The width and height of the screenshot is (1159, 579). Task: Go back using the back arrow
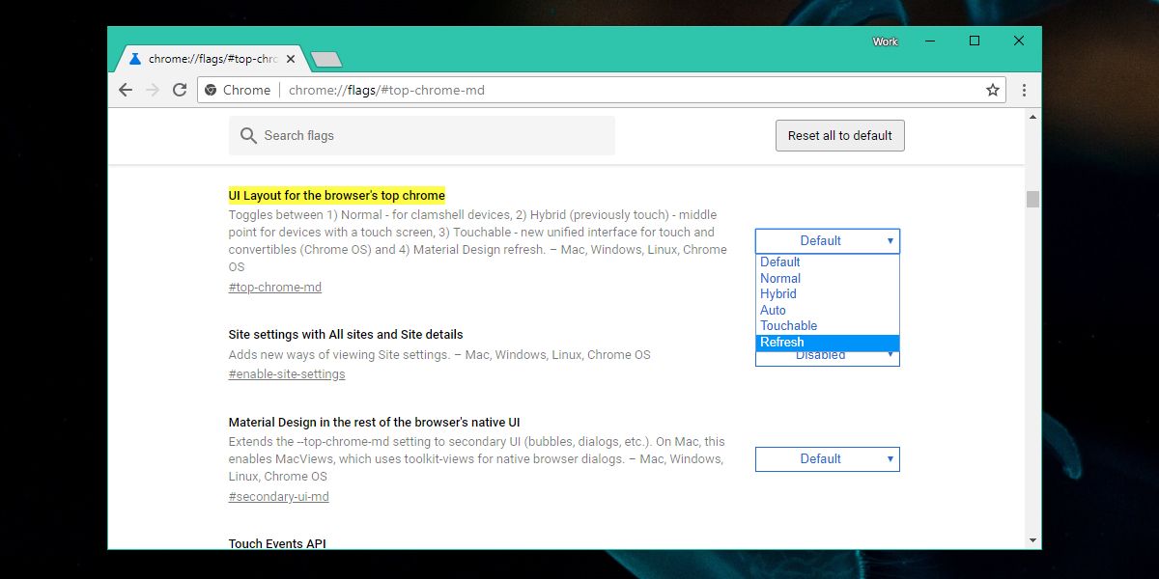[x=126, y=90]
